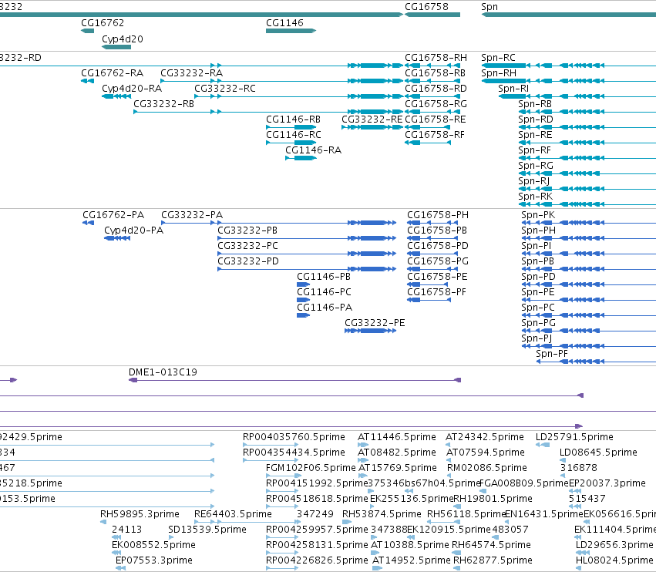Select EST RP004354434.5prime
This screenshot has height=572, width=656.
point(294,453)
